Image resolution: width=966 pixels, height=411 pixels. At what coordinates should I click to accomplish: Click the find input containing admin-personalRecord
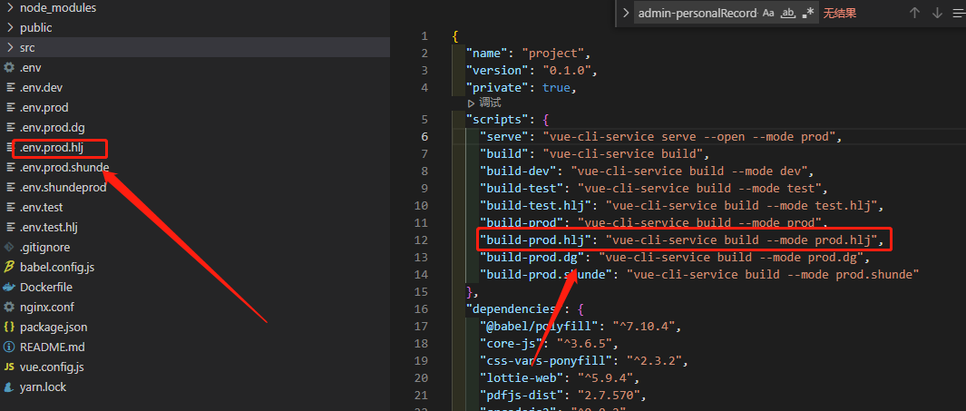coord(698,13)
